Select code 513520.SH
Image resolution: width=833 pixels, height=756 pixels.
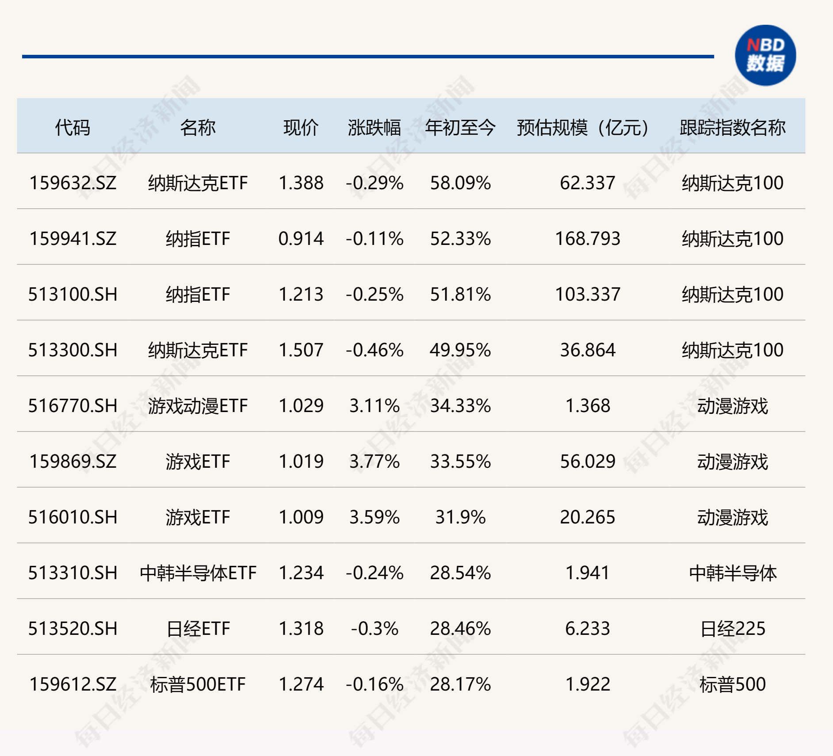[x=73, y=629]
